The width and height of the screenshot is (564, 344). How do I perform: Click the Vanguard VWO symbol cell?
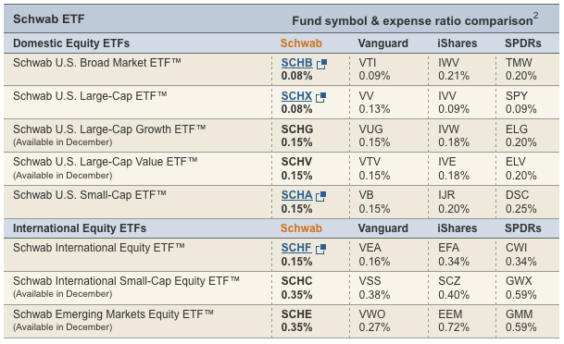[x=372, y=314]
